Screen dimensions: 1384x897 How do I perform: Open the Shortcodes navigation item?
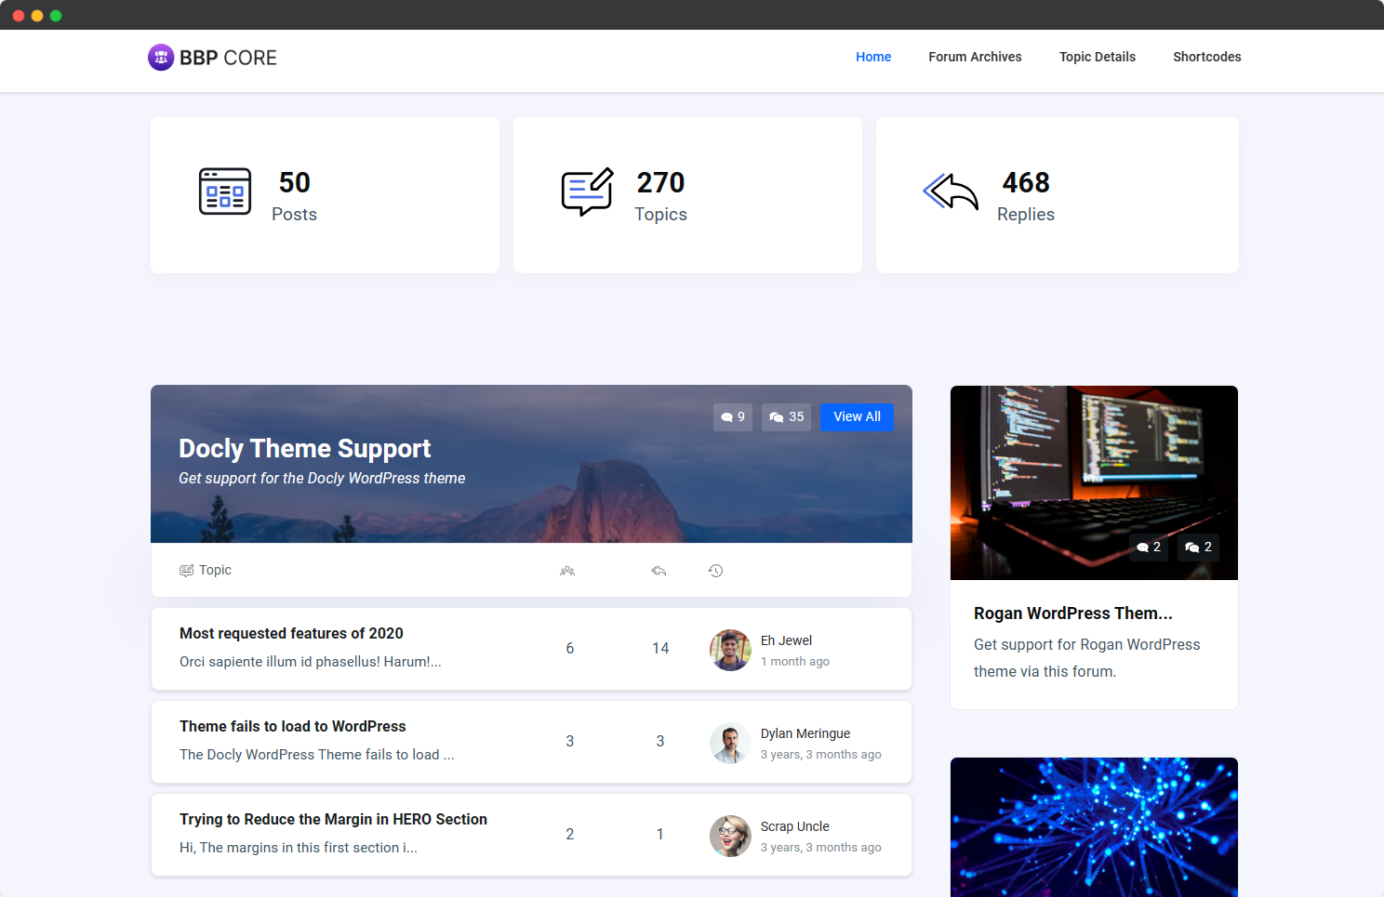pyautogui.click(x=1206, y=57)
